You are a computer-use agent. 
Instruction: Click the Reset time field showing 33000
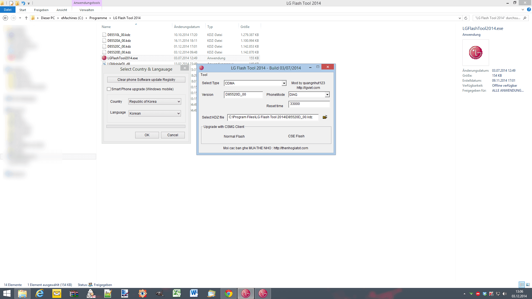(309, 104)
